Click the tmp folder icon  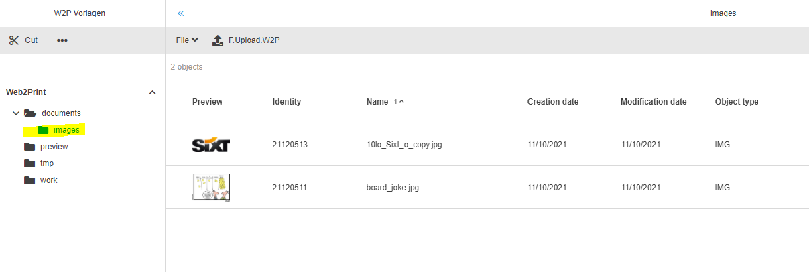point(29,163)
